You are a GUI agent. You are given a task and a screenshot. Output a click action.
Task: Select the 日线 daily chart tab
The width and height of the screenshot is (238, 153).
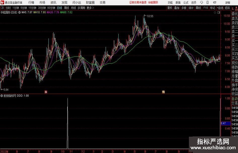(x=59, y=8)
